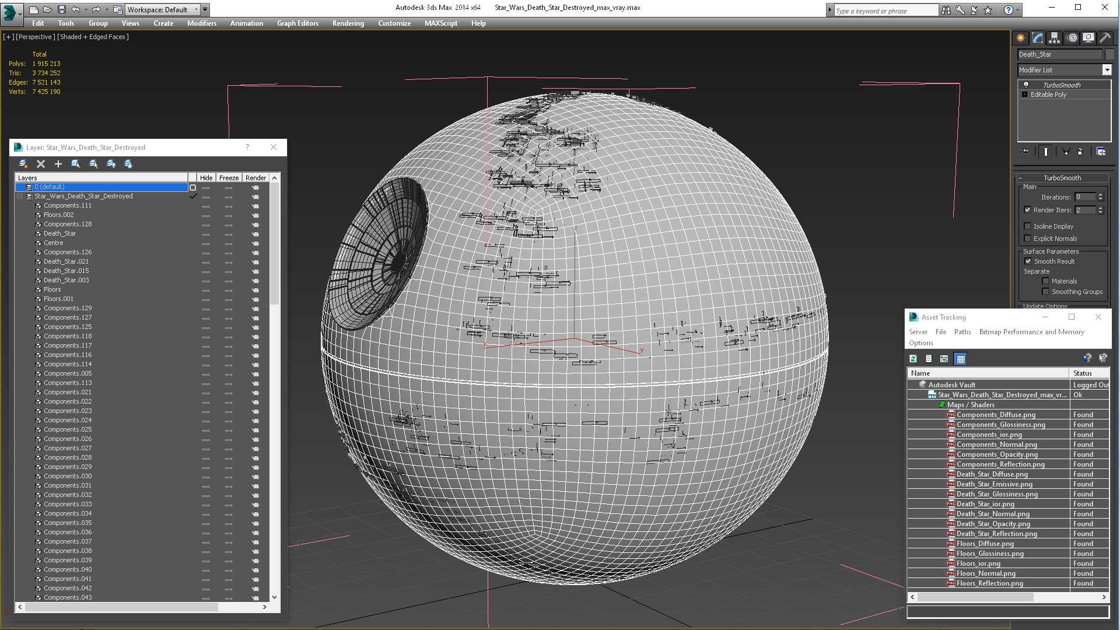Viewport: 1120px width, 630px height.
Task: Click Create New Layer icon
Action: pos(23,164)
